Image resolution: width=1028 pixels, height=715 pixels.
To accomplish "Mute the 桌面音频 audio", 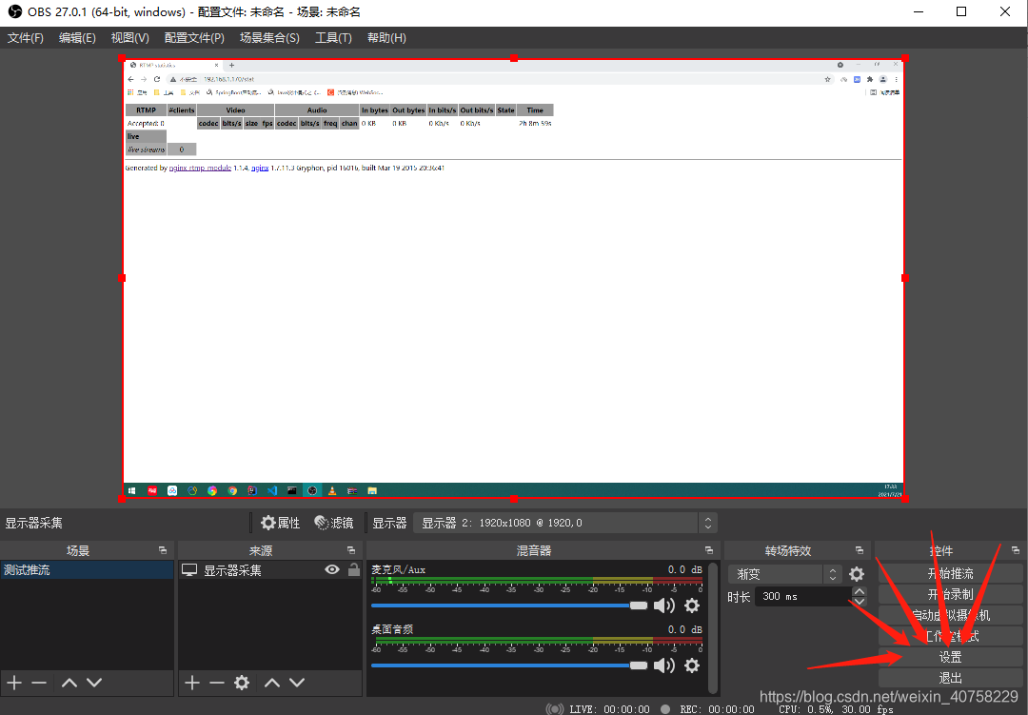I will [x=664, y=665].
